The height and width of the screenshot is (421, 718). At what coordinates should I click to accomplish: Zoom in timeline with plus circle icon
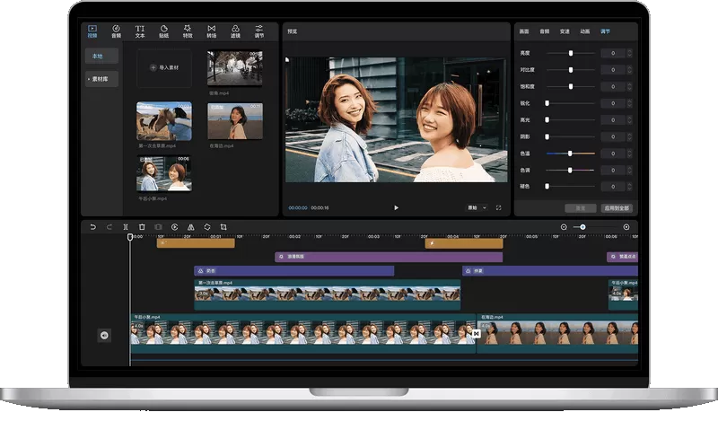click(x=626, y=227)
